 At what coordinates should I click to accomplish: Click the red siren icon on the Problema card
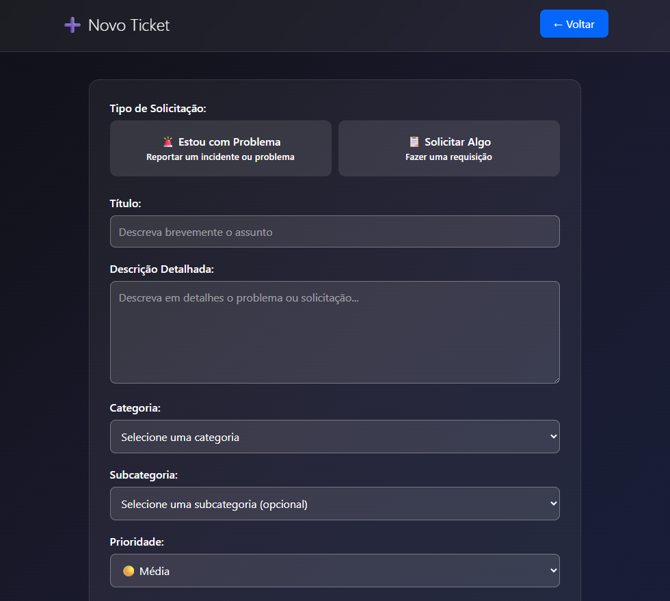[x=168, y=142]
